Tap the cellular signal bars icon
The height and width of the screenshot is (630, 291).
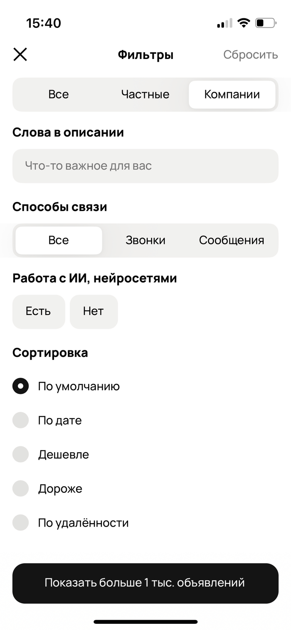point(225,23)
